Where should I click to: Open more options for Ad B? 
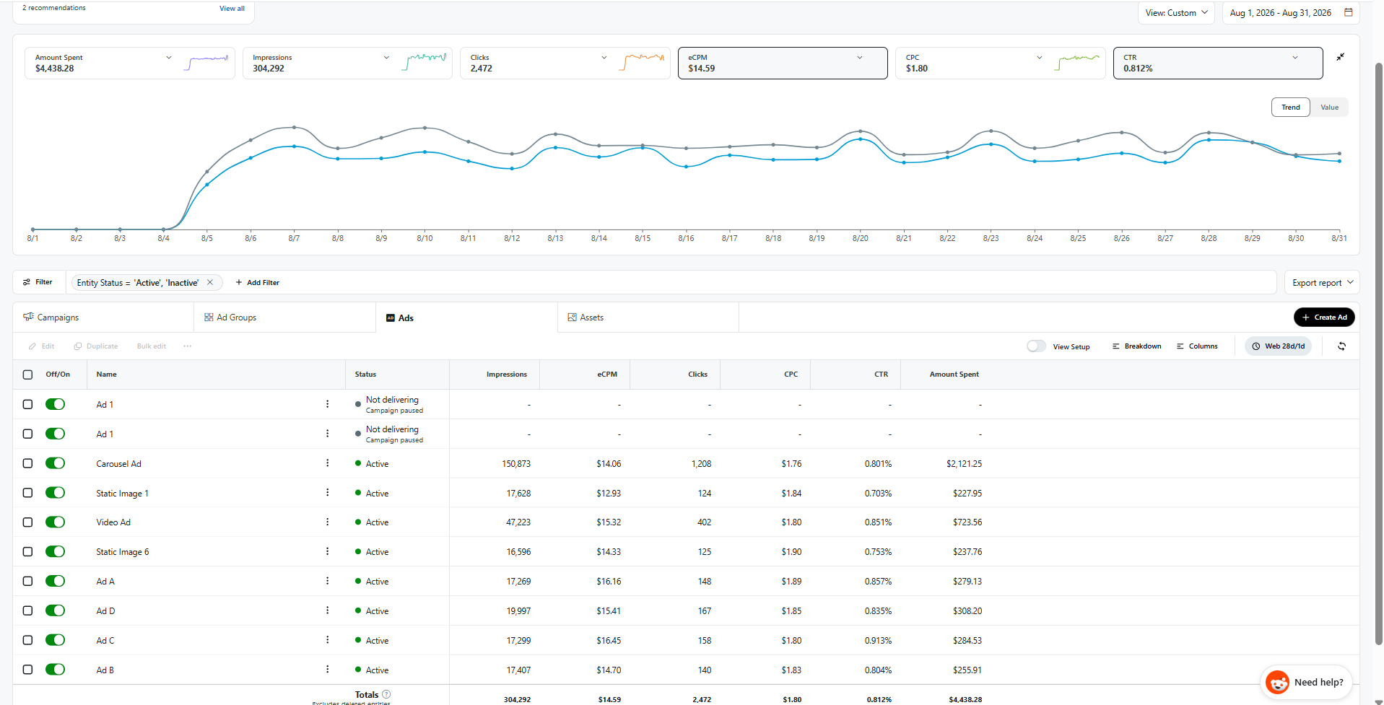(327, 670)
